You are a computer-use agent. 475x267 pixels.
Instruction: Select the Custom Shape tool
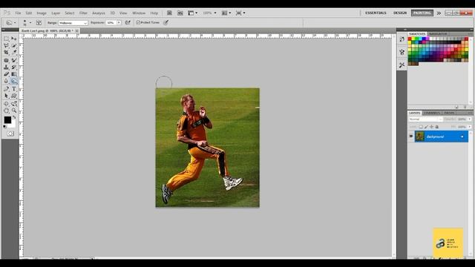pyautogui.click(x=14, y=96)
